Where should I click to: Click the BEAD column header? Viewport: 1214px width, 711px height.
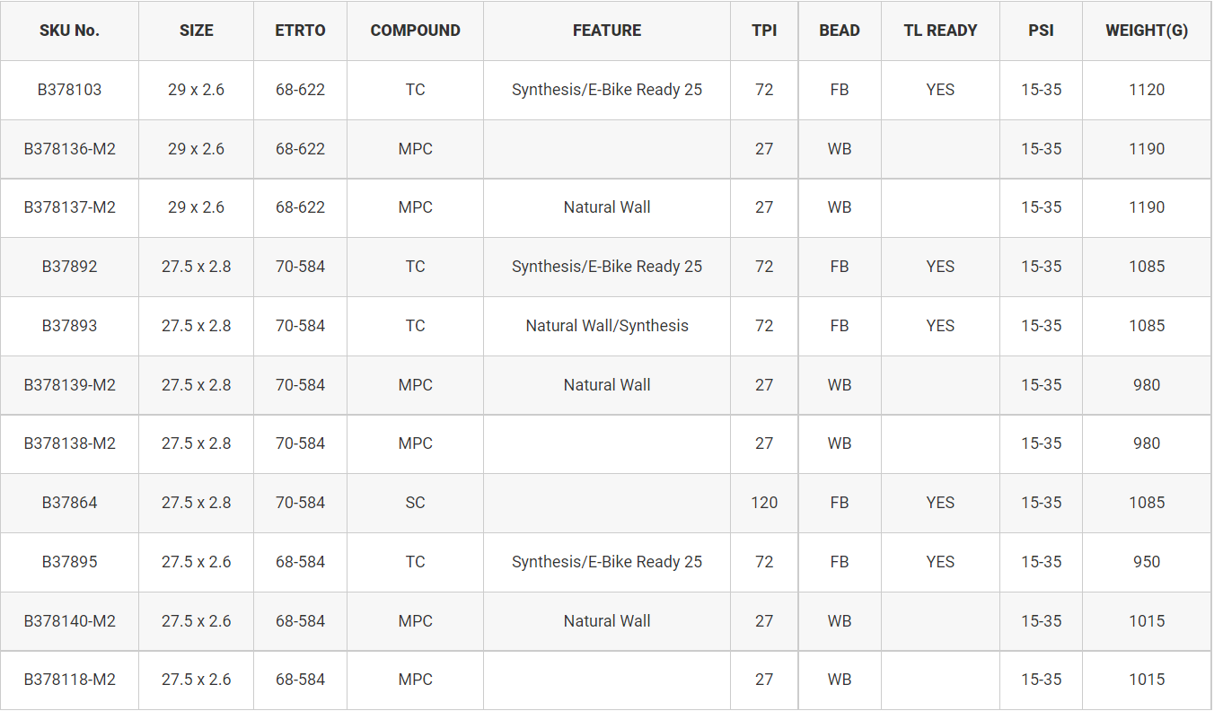tap(840, 31)
